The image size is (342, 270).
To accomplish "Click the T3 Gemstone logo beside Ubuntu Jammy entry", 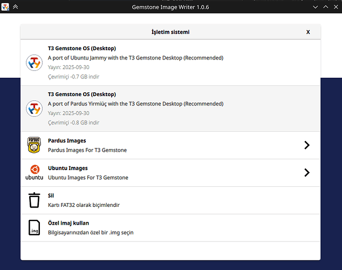I will (x=34, y=63).
